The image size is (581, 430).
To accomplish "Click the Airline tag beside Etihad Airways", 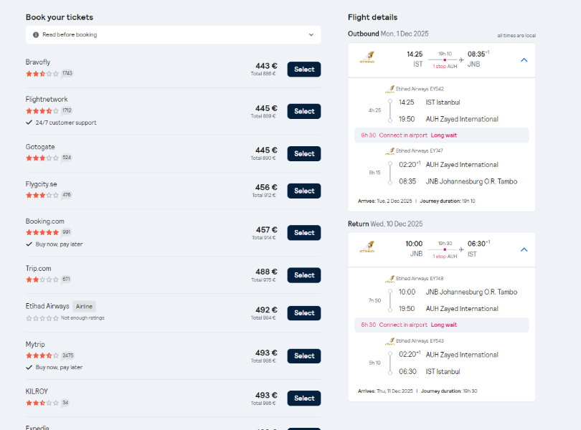I will pyautogui.click(x=84, y=306).
